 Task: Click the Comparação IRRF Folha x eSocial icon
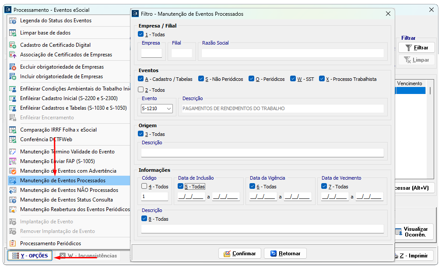pos(13,130)
